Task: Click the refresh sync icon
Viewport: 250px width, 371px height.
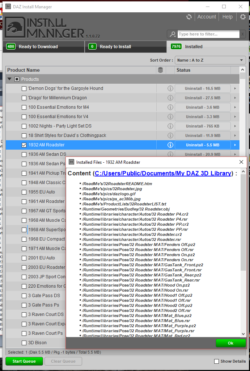Action: [189, 17]
